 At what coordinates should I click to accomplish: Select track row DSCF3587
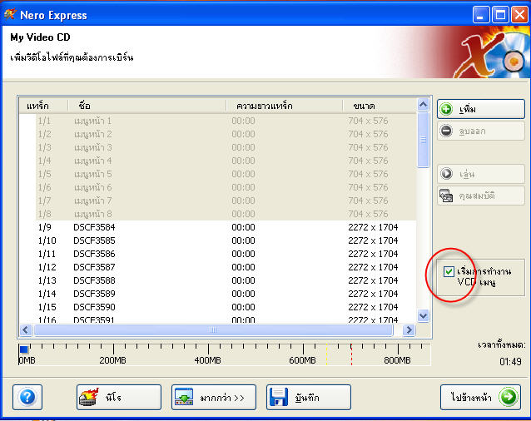(217, 267)
